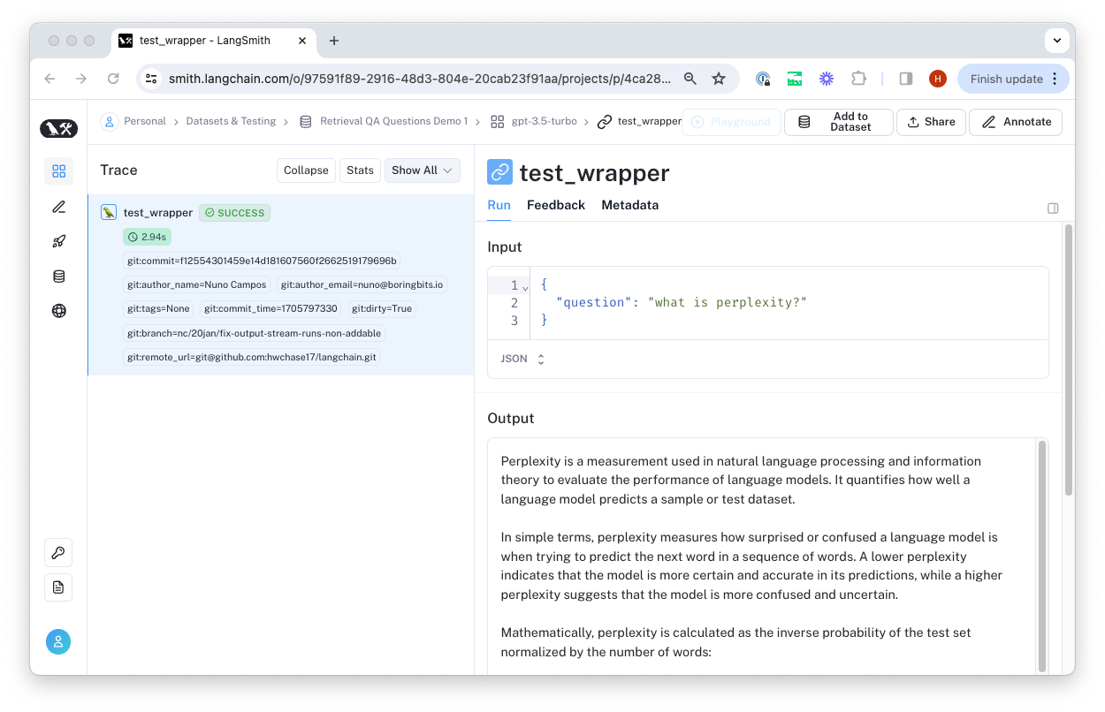The height and width of the screenshot is (712, 1105).
Task: Open the JSON format selector under Input
Action: [523, 359]
